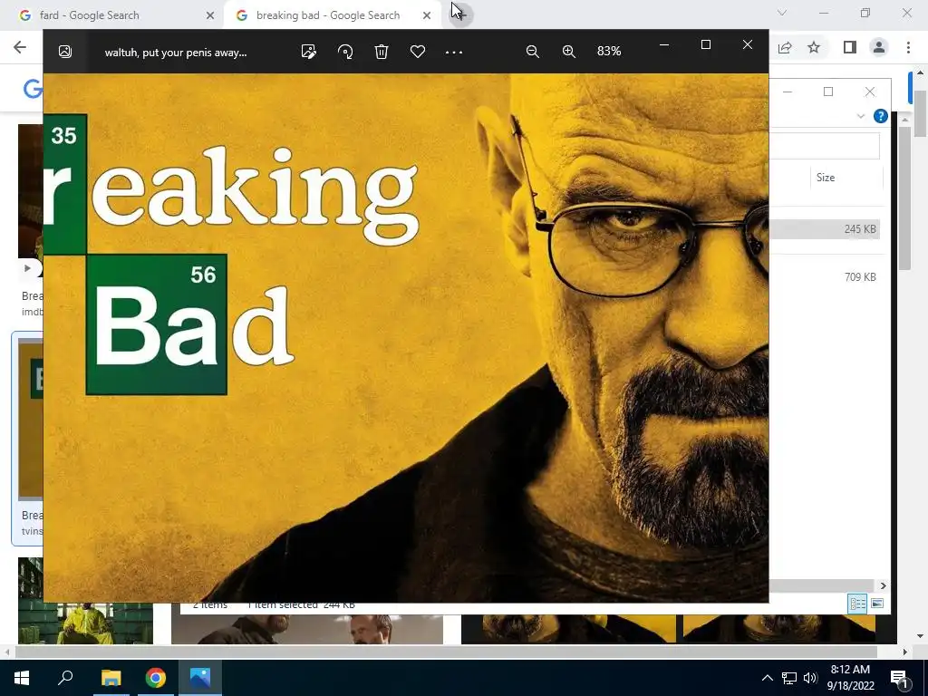The image size is (928, 696).
Task: Open the yellow hazmat suit image thumbnail
Action: pos(85,601)
